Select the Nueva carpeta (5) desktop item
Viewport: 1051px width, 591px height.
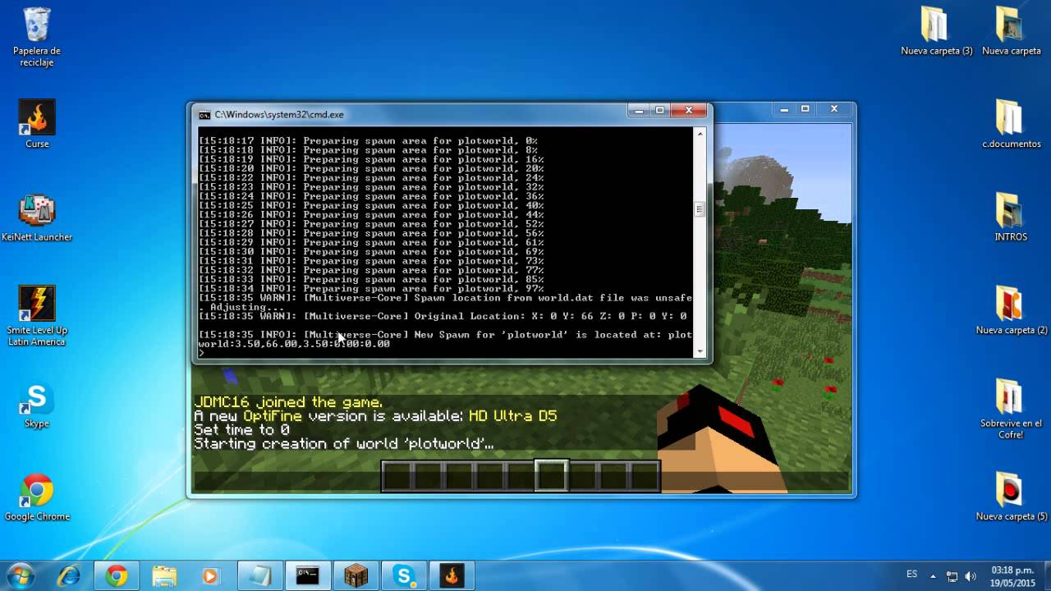tap(1011, 497)
